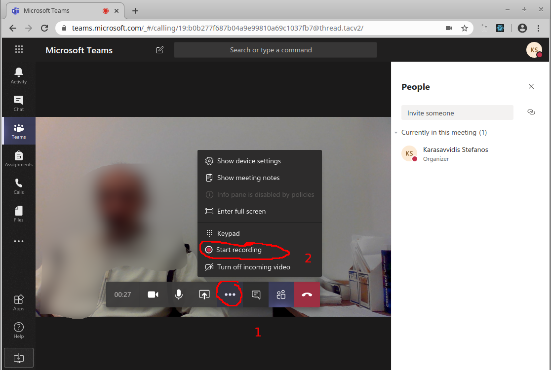
Task: Select Start recording from the menu
Action: (x=239, y=250)
